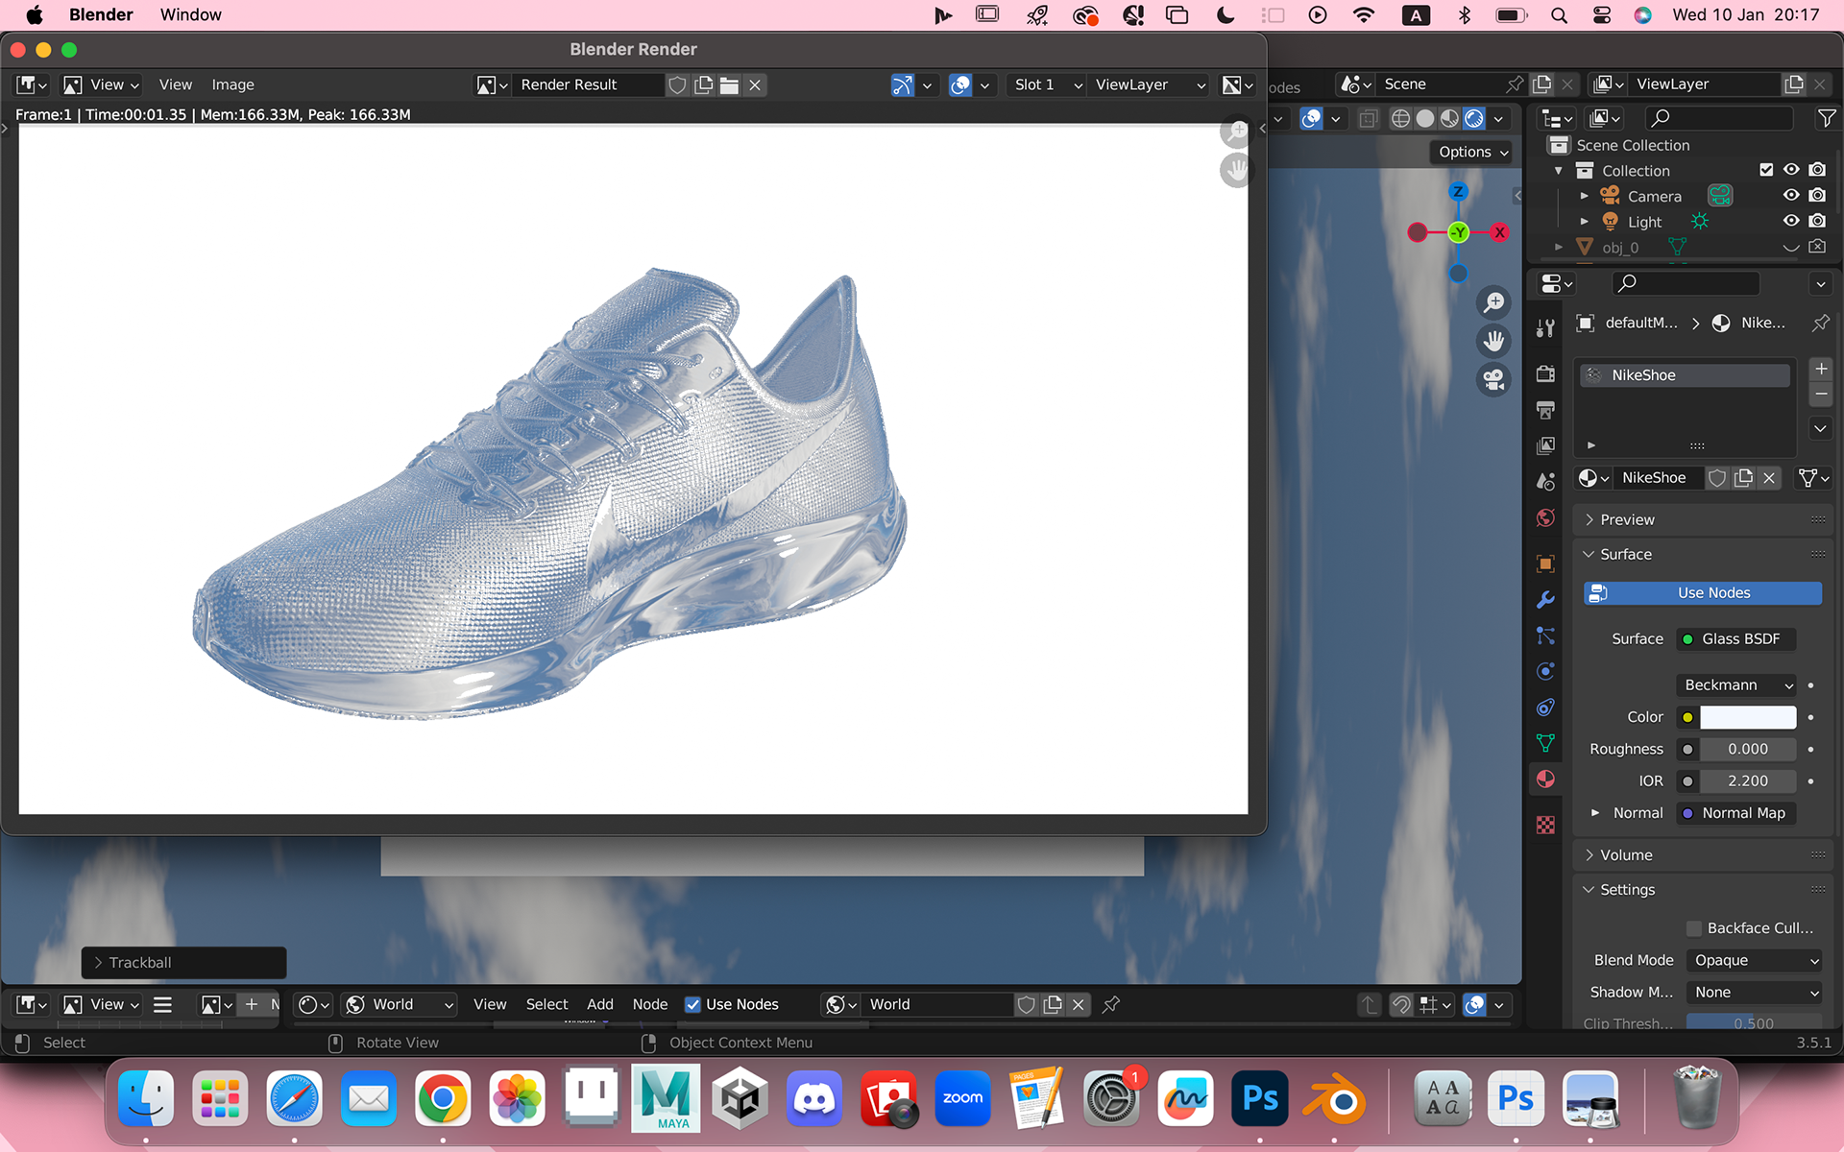Screen dimensions: 1844x1152
Task: Click the red X axis on navigation gizmo
Action: coord(1499,232)
